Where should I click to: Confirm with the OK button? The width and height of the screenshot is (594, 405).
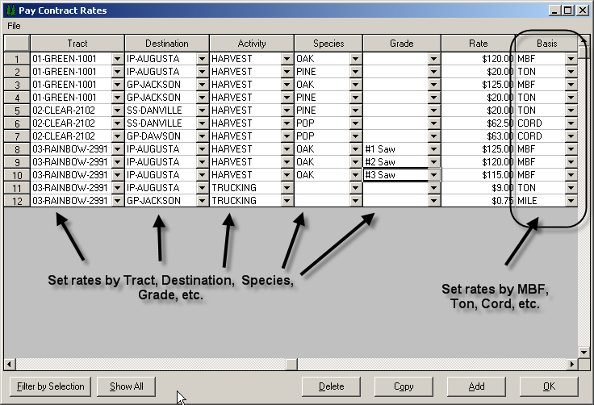549,386
